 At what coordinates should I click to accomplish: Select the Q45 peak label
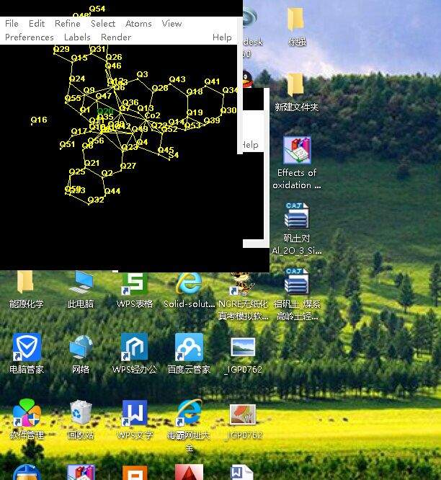click(166, 150)
